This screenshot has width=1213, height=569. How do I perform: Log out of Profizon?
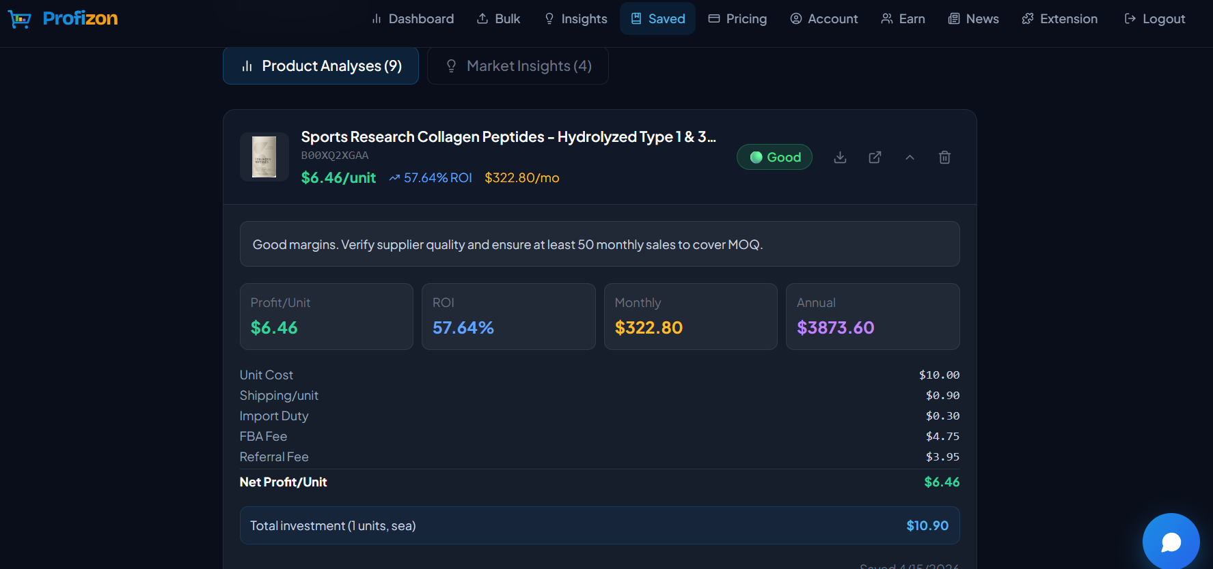[1154, 19]
